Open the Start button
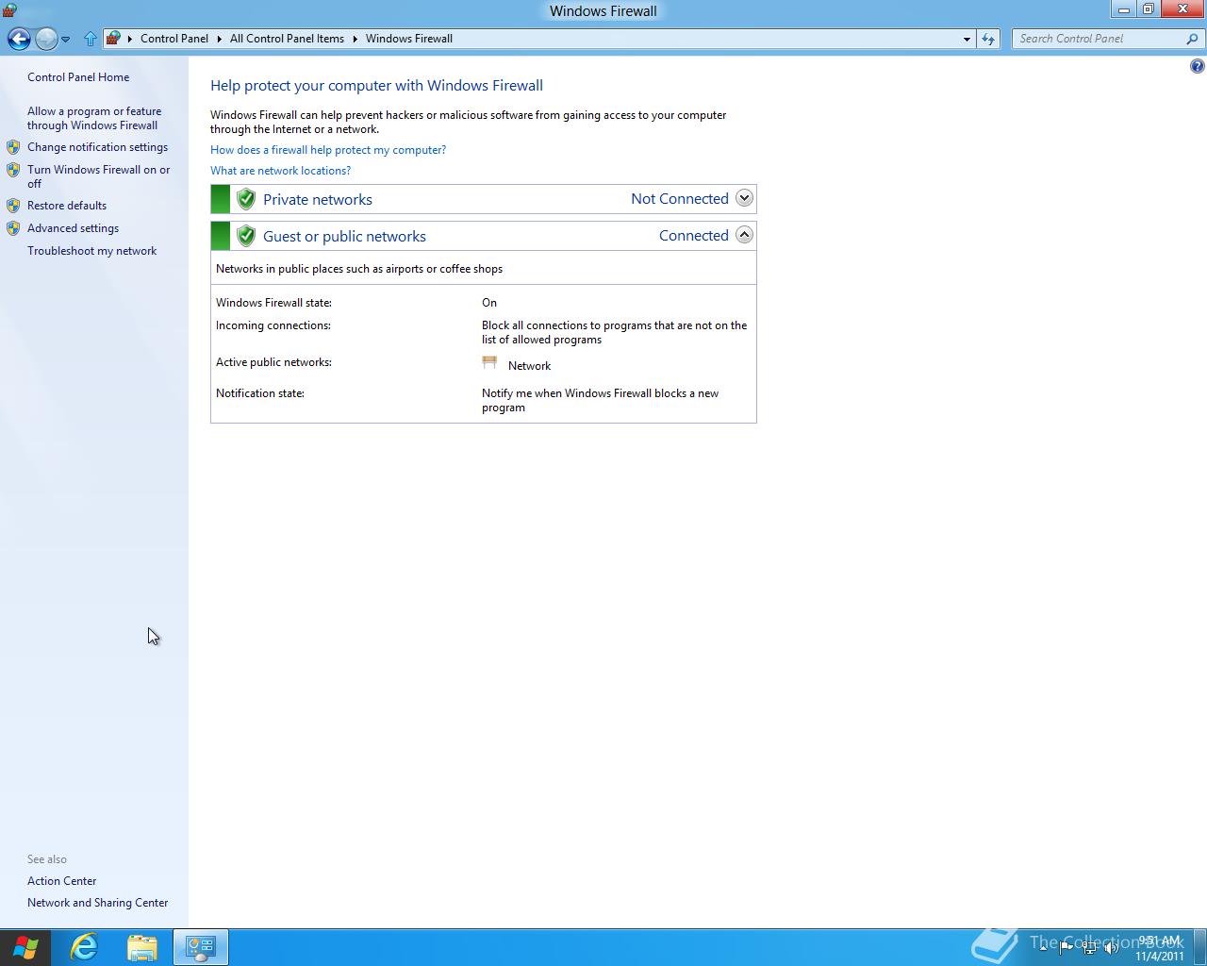Screen dimensions: 1207x966 (x=25, y=947)
